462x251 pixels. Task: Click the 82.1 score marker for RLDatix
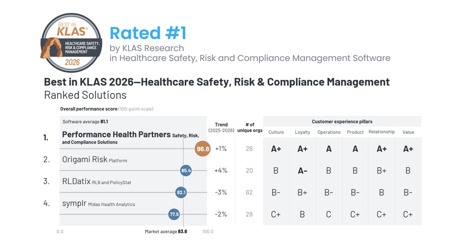pos(181,193)
